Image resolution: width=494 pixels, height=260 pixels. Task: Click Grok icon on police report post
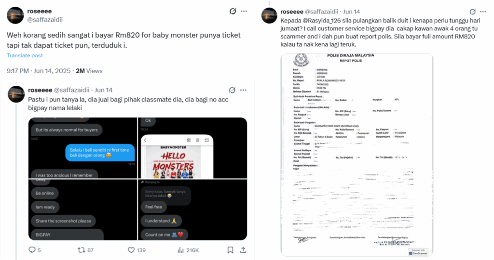point(473,12)
